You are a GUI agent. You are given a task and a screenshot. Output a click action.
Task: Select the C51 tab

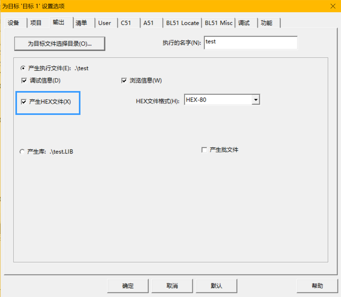point(126,23)
